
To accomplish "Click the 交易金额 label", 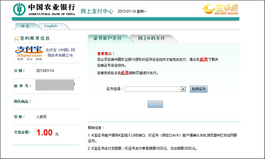I will 23,132.
